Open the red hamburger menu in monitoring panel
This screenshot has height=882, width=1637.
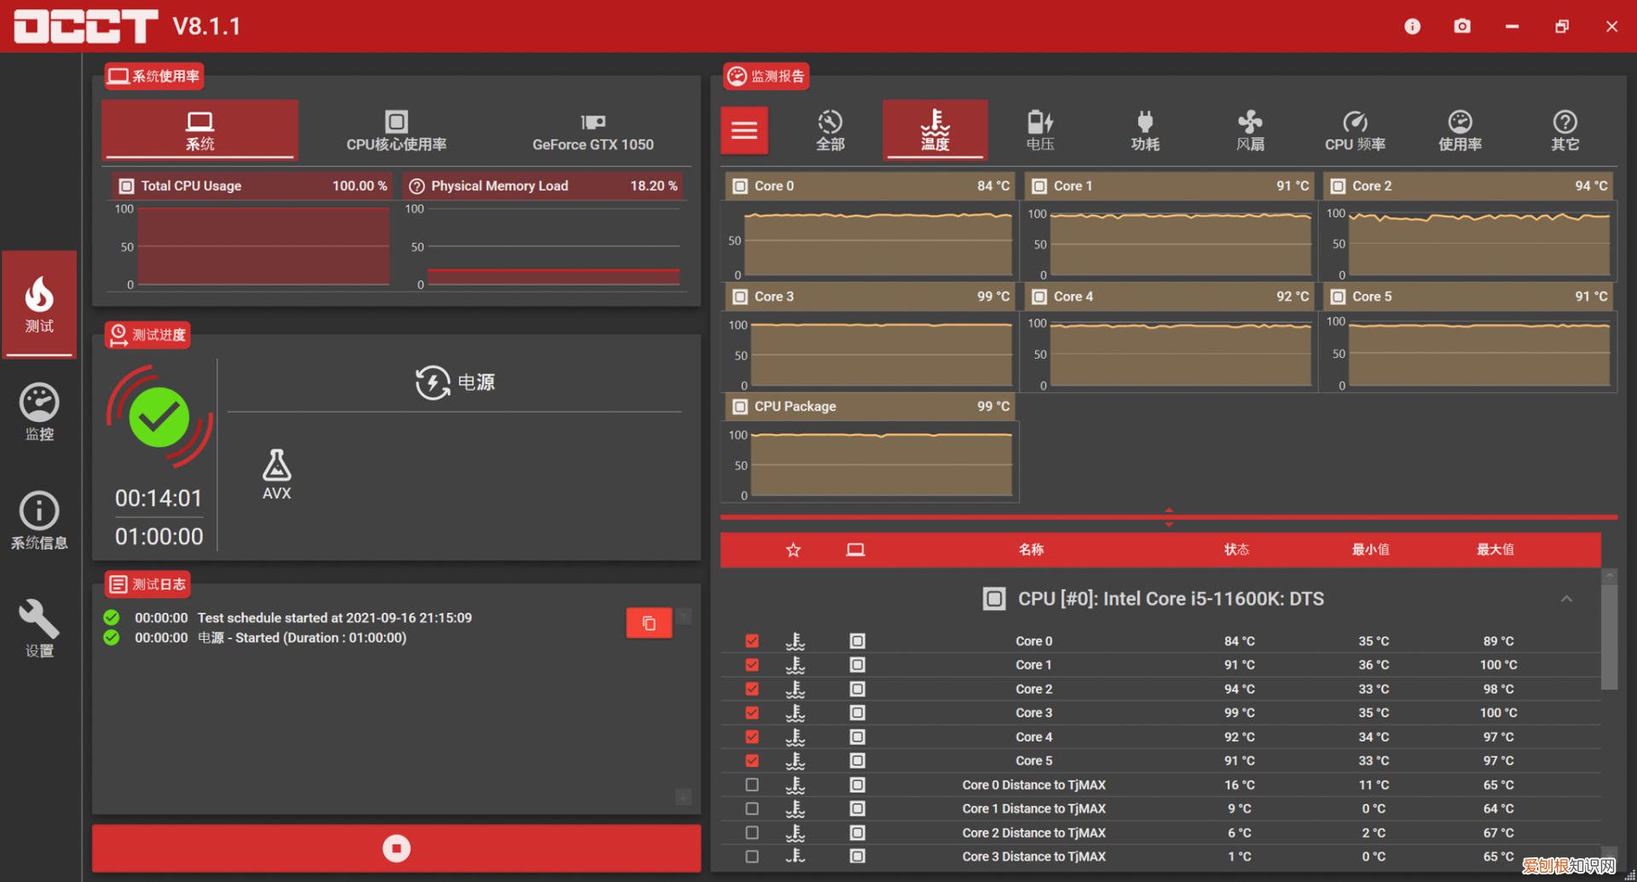point(744,130)
